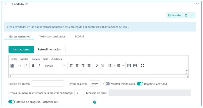Image resolution: width=203 pixels, height=108 pixels.
Task: Align text right
Action: (83, 66)
